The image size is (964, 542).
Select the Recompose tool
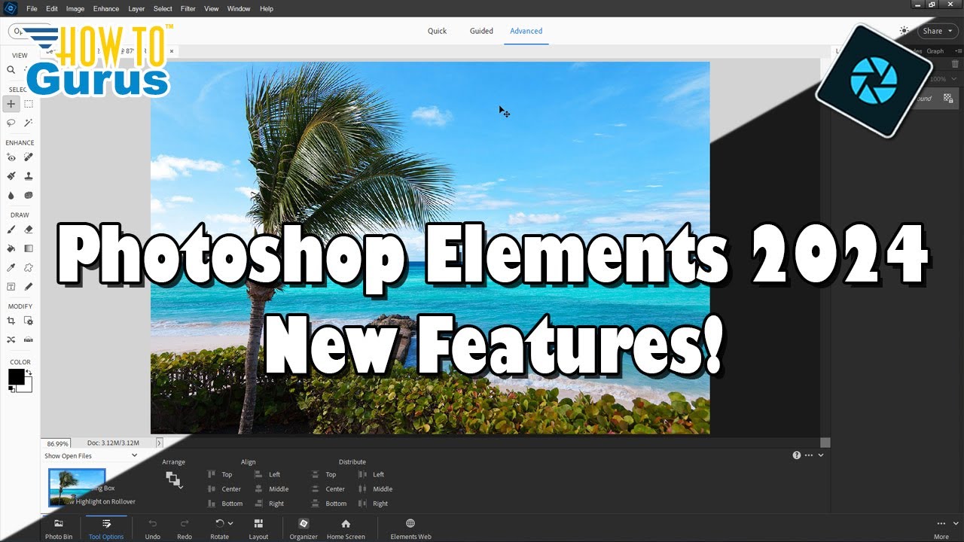29,321
